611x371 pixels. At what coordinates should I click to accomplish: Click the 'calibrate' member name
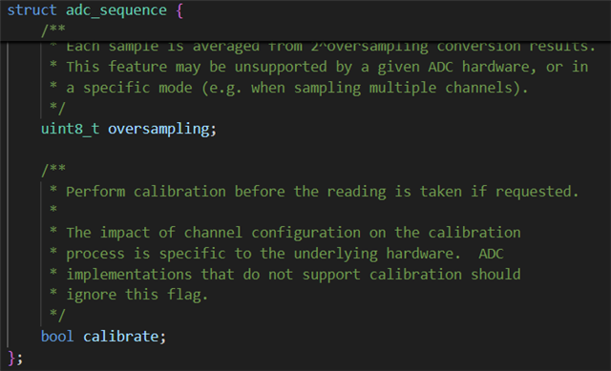(x=120, y=337)
